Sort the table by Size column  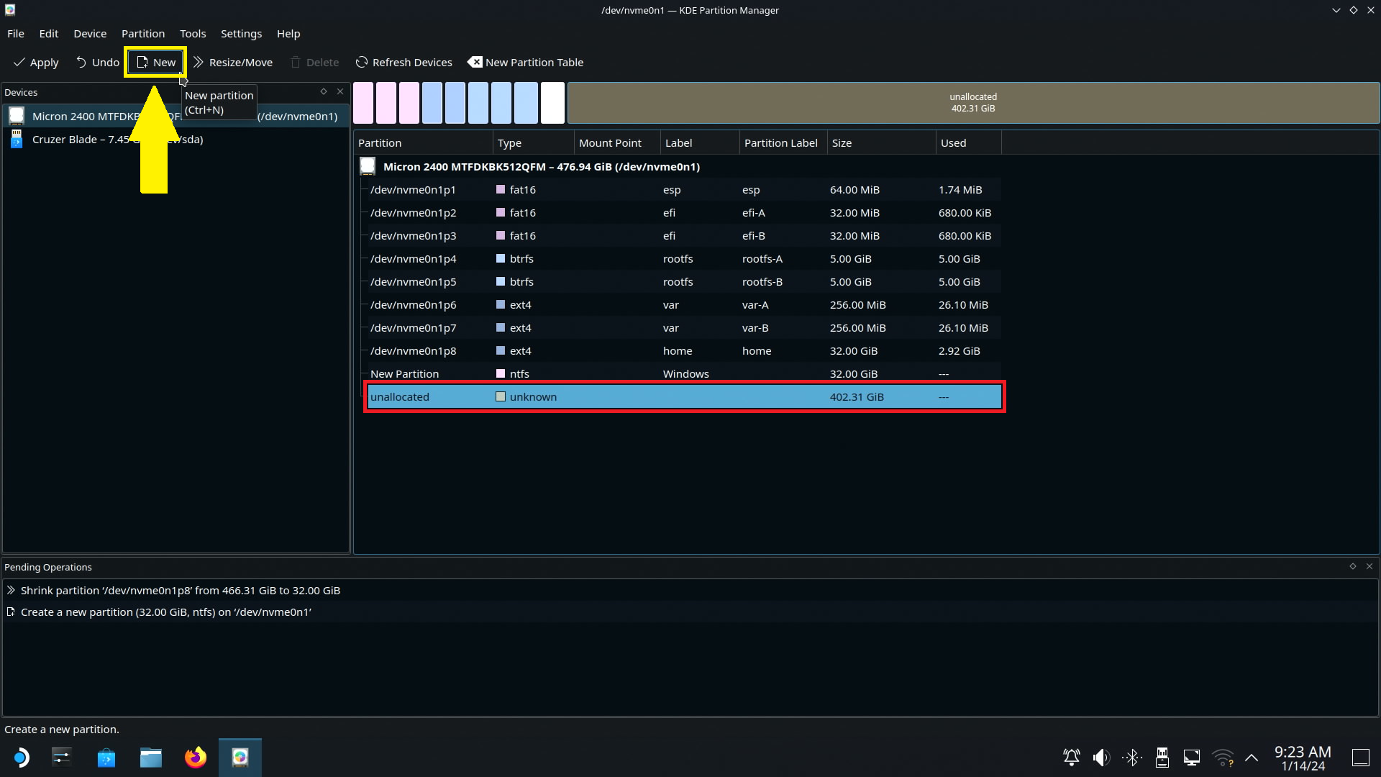click(842, 143)
